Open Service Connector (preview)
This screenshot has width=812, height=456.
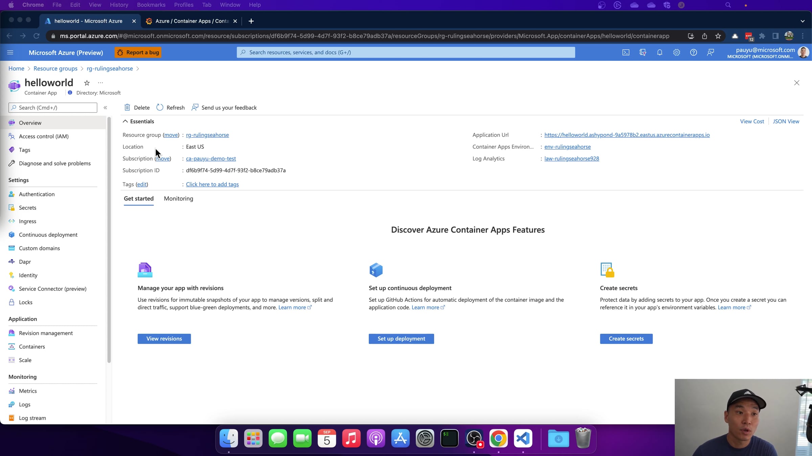(53, 288)
